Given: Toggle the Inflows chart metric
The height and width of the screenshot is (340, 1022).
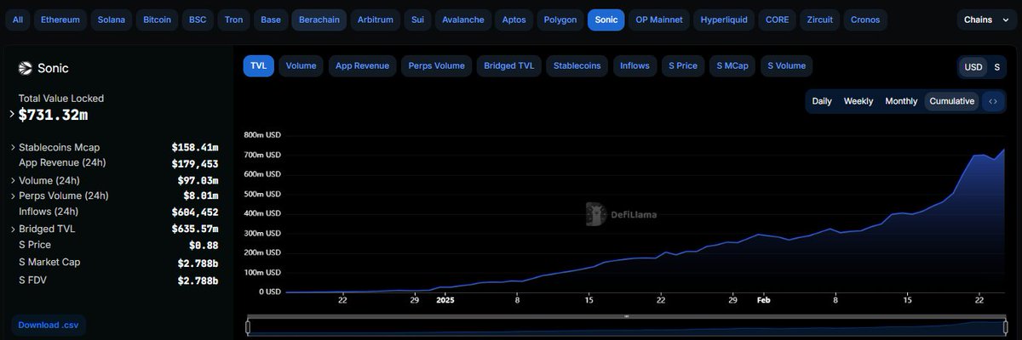Looking at the screenshot, I should (x=634, y=65).
